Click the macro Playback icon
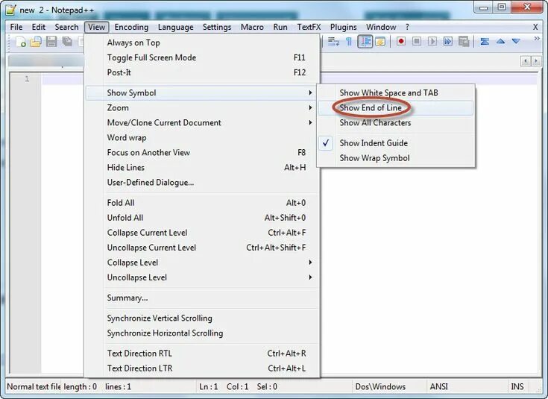Image resolution: width=548 pixels, height=399 pixels. 432,42
